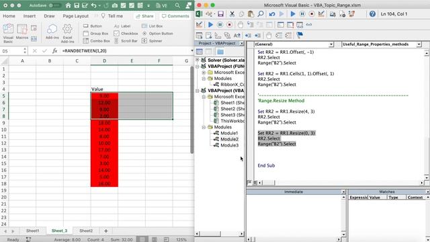Open the undo history dropdown arrow in Excel

(100, 5)
